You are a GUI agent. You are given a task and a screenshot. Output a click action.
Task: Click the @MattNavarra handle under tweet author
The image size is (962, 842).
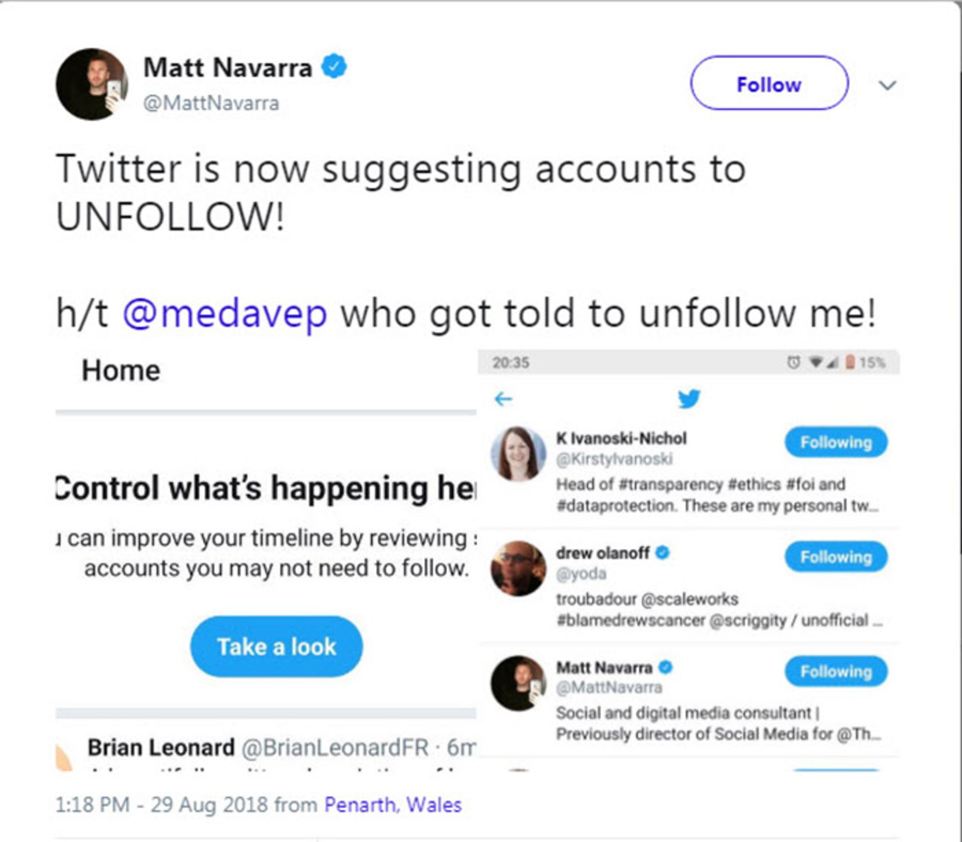click(x=211, y=103)
